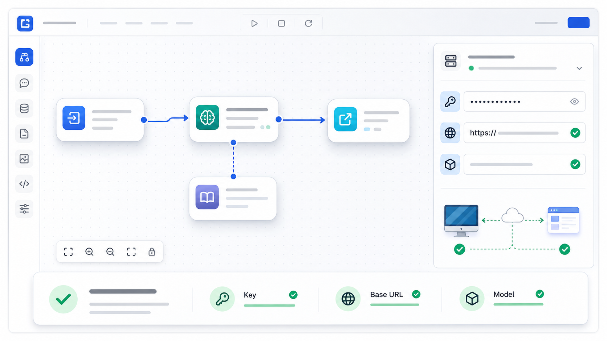Reveal the API key with eye icon
Viewport: 607px width, 341px height.
(x=574, y=101)
